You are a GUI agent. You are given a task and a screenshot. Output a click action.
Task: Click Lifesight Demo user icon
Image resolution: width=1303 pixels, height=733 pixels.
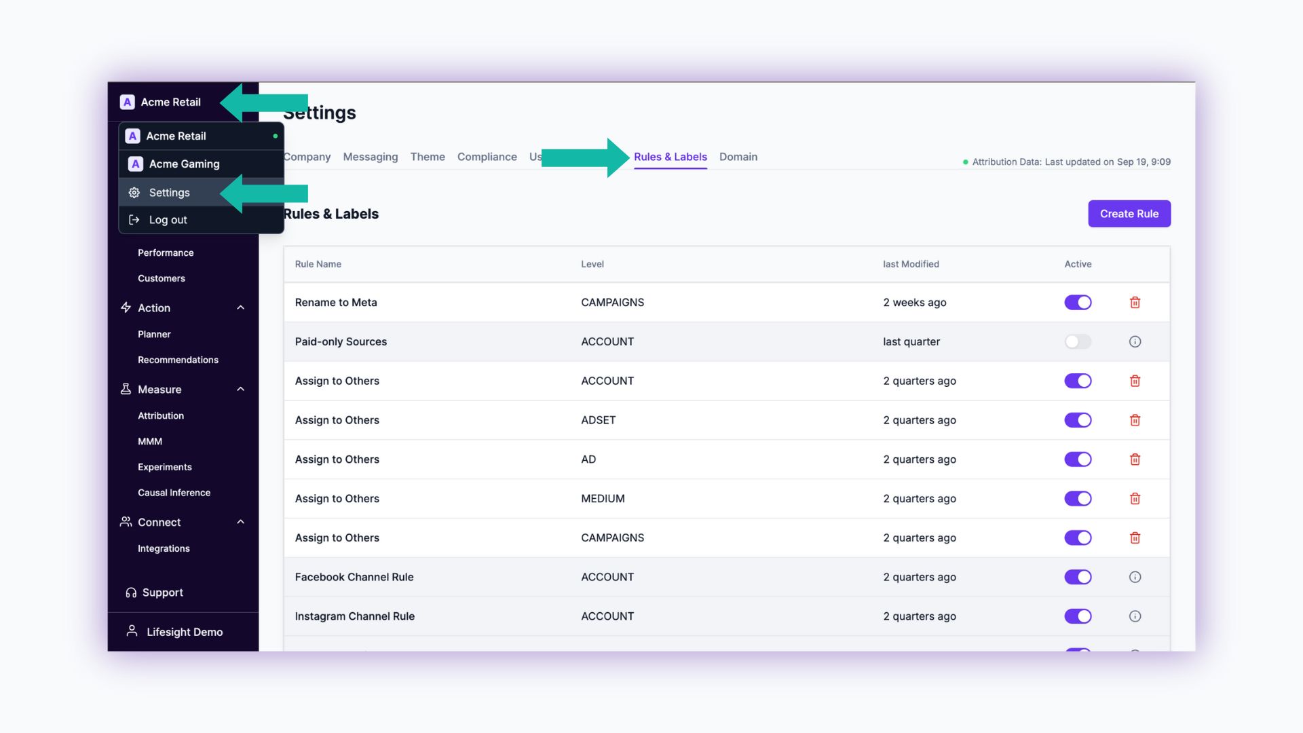(132, 631)
